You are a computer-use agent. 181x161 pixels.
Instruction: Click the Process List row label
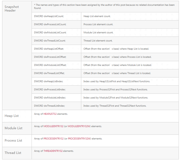13,141
